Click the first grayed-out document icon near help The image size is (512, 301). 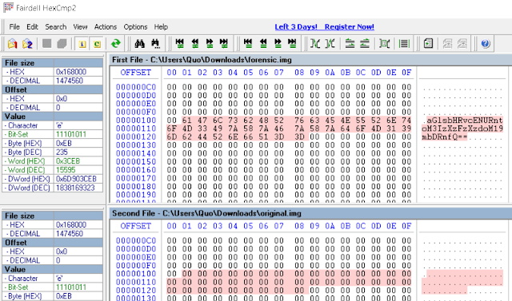[x=447, y=43]
